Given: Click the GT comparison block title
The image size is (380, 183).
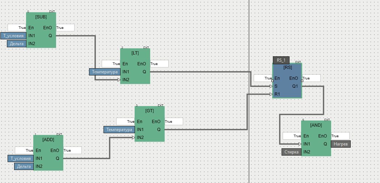Looking at the screenshot, I should 149,111.
